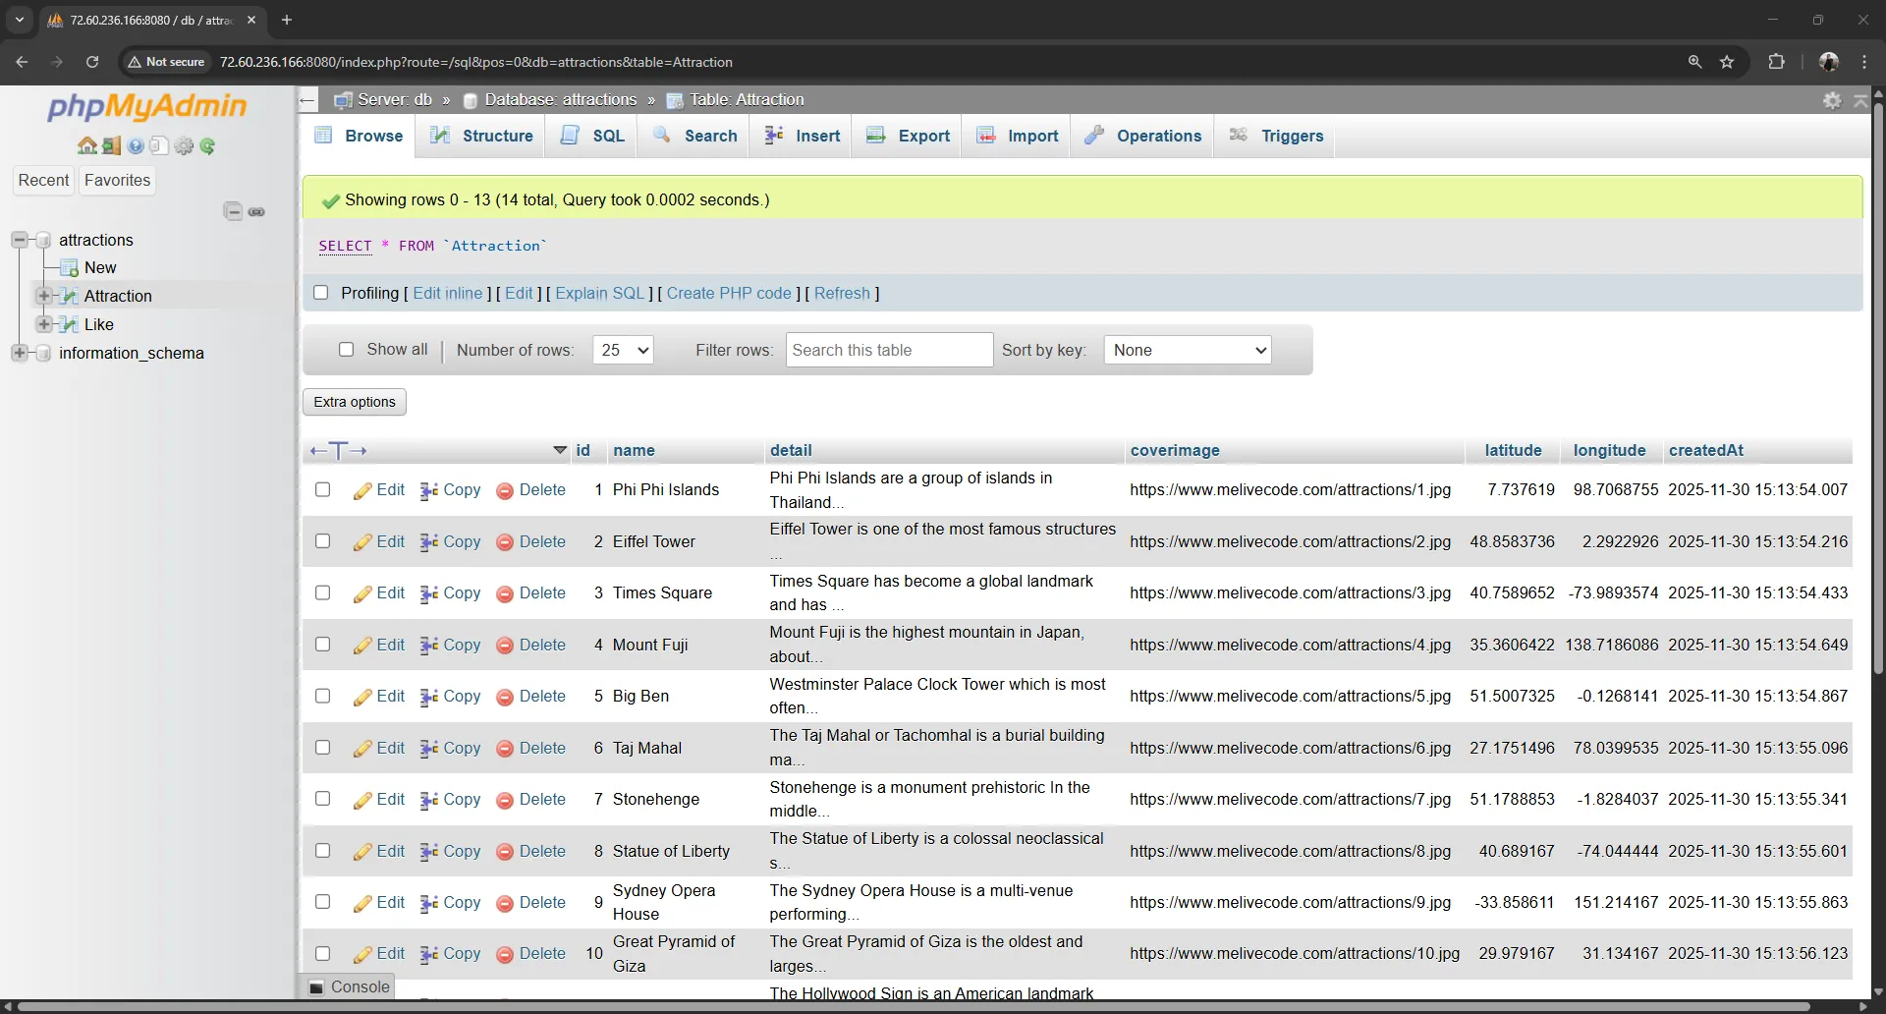Image resolution: width=1886 pixels, height=1014 pixels.
Task: Change Number of rows using its dropdown
Action: point(622,350)
